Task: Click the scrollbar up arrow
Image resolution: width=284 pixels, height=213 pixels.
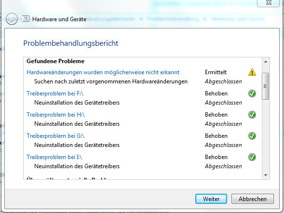Action: coord(266,62)
